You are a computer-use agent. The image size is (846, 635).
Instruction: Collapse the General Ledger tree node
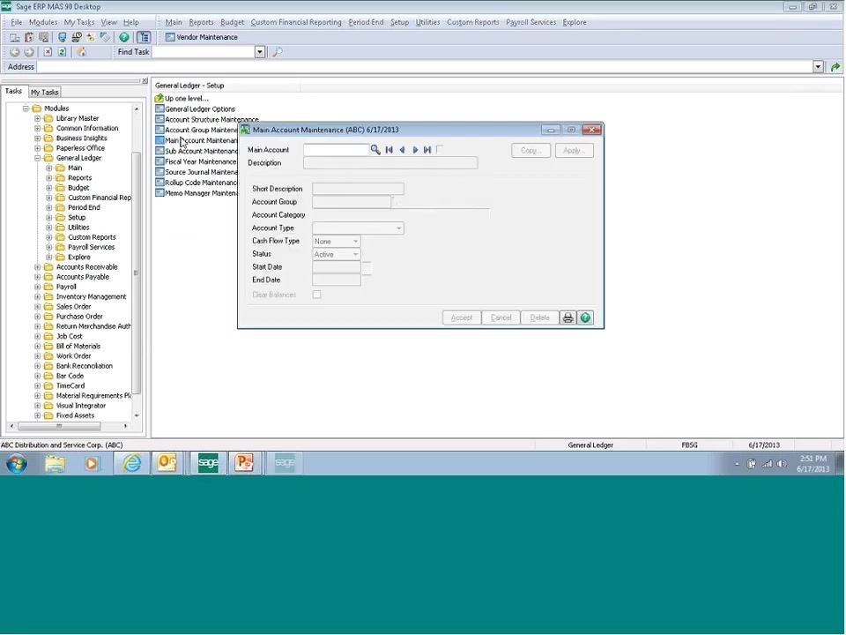(x=37, y=158)
